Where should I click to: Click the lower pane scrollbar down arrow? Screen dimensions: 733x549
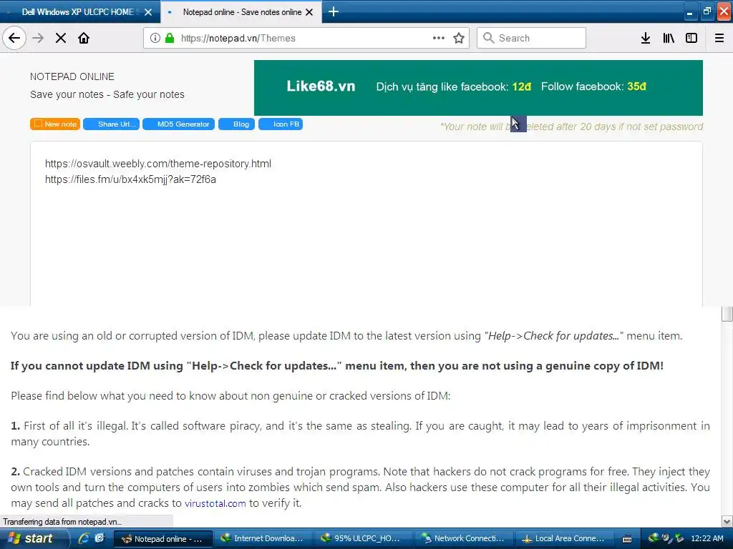pyautogui.click(x=727, y=521)
